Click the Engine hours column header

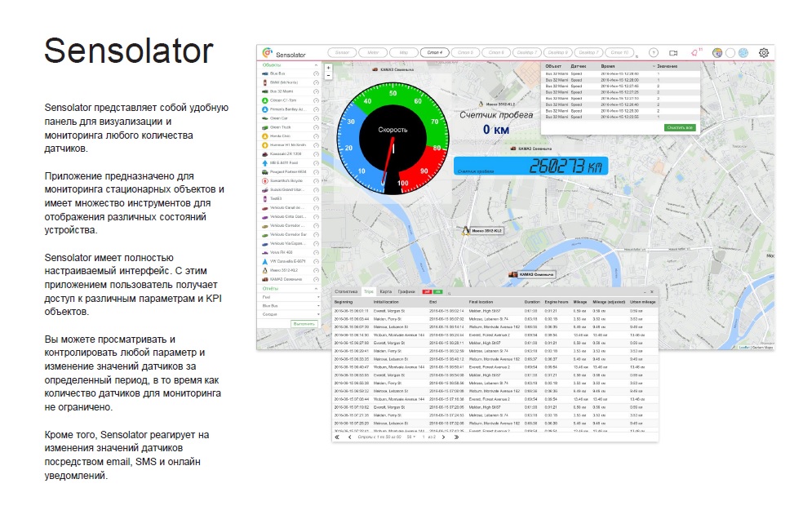[557, 302]
